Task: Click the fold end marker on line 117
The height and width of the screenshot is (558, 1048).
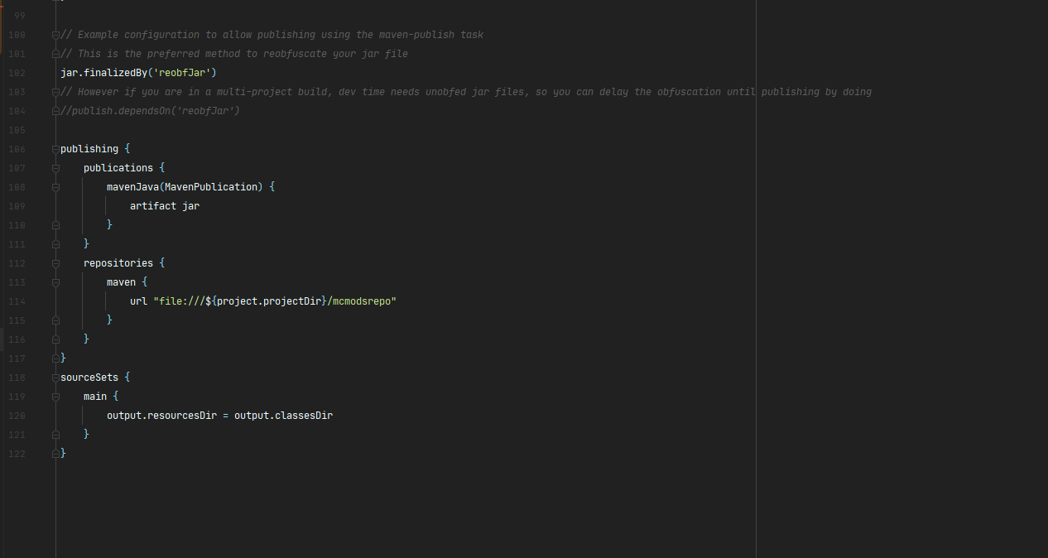Action: pos(55,358)
